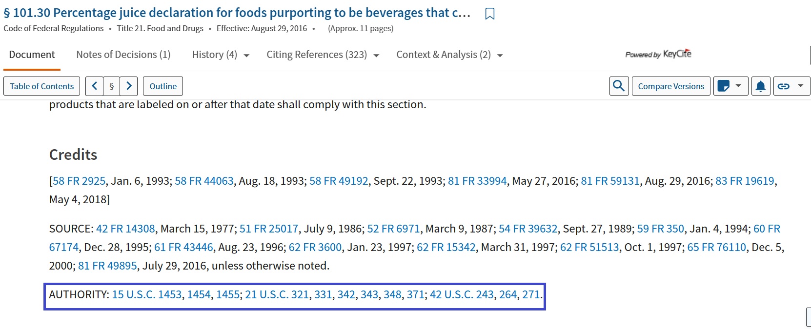811x329 pixels.
Task: View the document Outline
Action: [162, 86]
